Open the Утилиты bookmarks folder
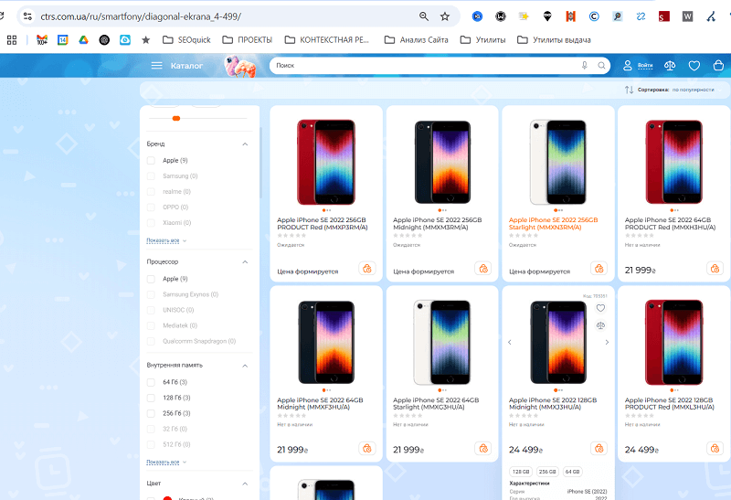This screenshot has width=731, height=500. pos(482,40)
